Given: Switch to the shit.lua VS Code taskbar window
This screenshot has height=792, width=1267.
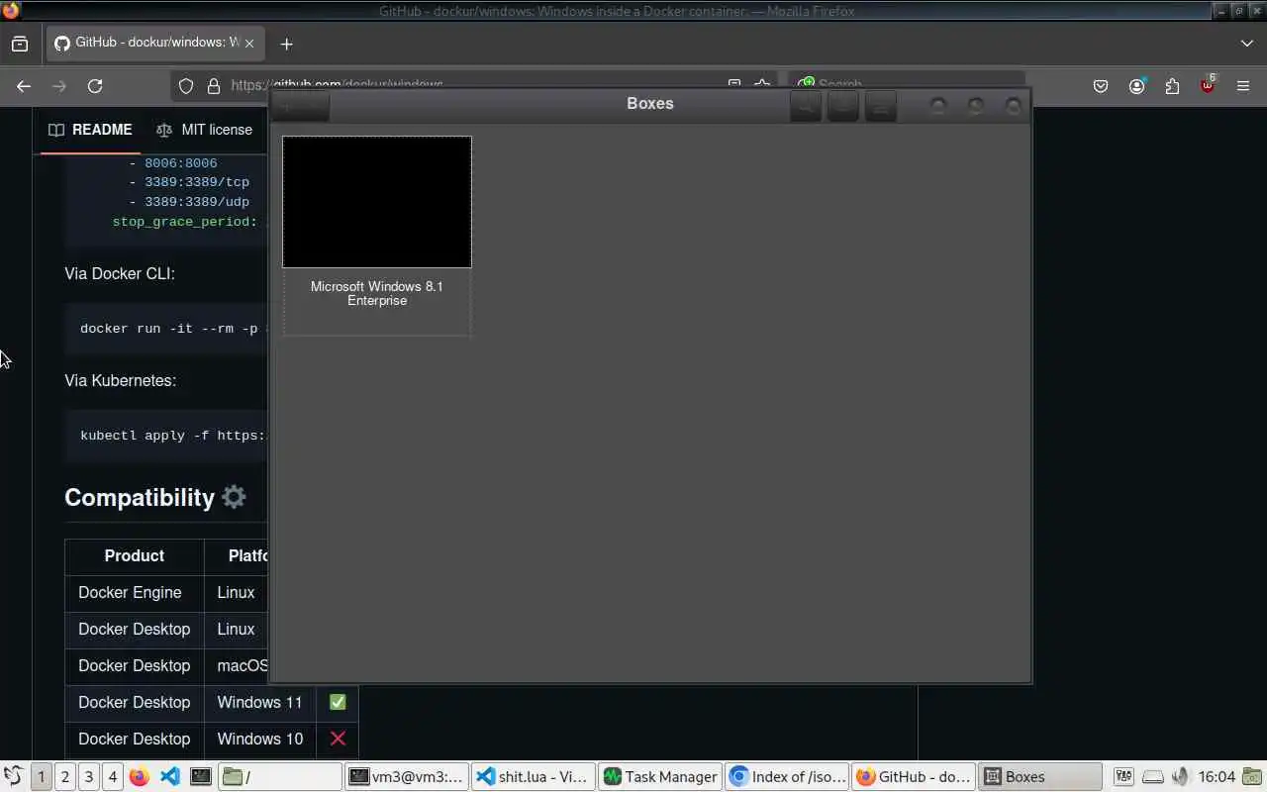Looking at the screenshot, I should [x=534, y=777].
